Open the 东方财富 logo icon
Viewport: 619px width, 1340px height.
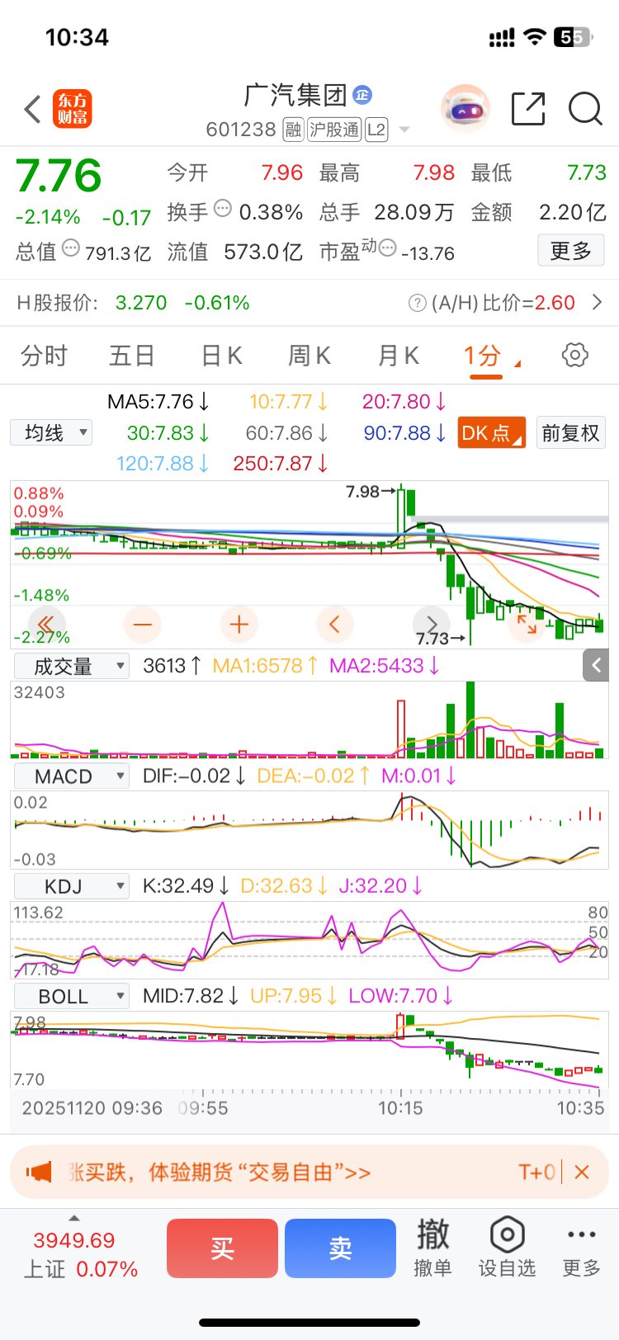tap(73, 109)
